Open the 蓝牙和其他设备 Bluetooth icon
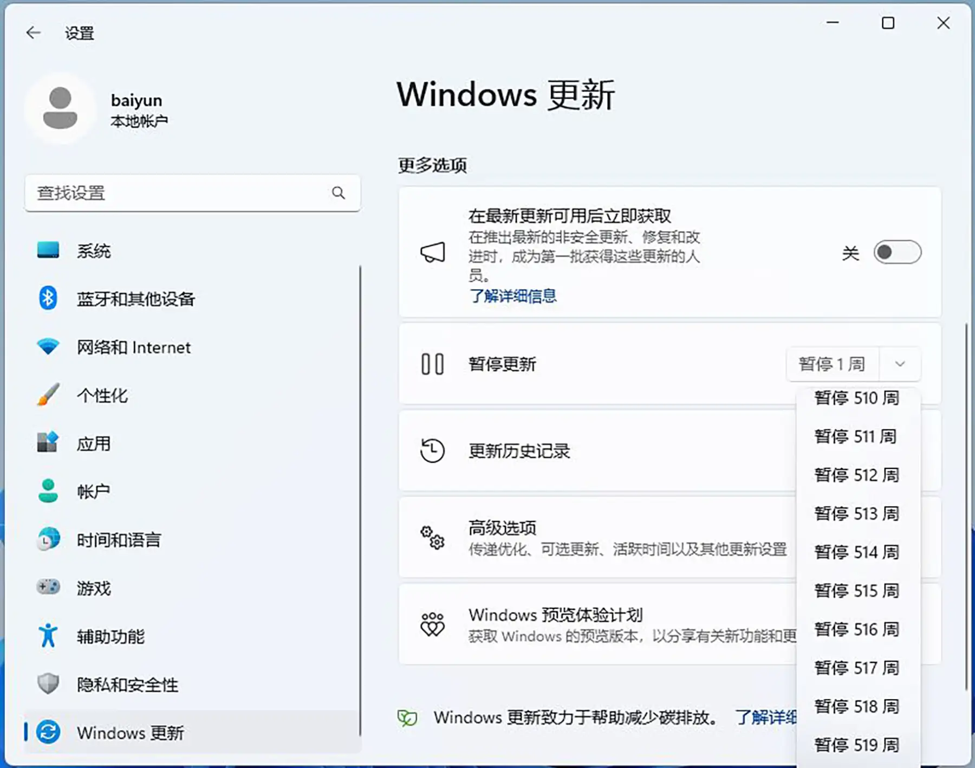 pyautogui.click(x=48, y=299)
